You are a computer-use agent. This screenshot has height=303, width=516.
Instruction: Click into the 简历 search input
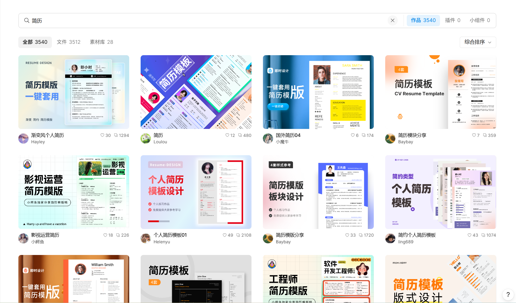186,20
